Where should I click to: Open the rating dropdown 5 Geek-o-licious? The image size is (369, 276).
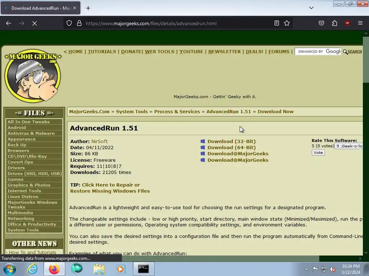coord(349,146)
